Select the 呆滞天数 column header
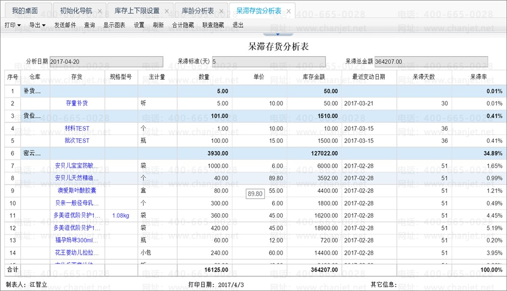 424,77
